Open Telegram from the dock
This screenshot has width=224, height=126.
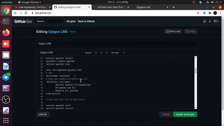point(6,77)
